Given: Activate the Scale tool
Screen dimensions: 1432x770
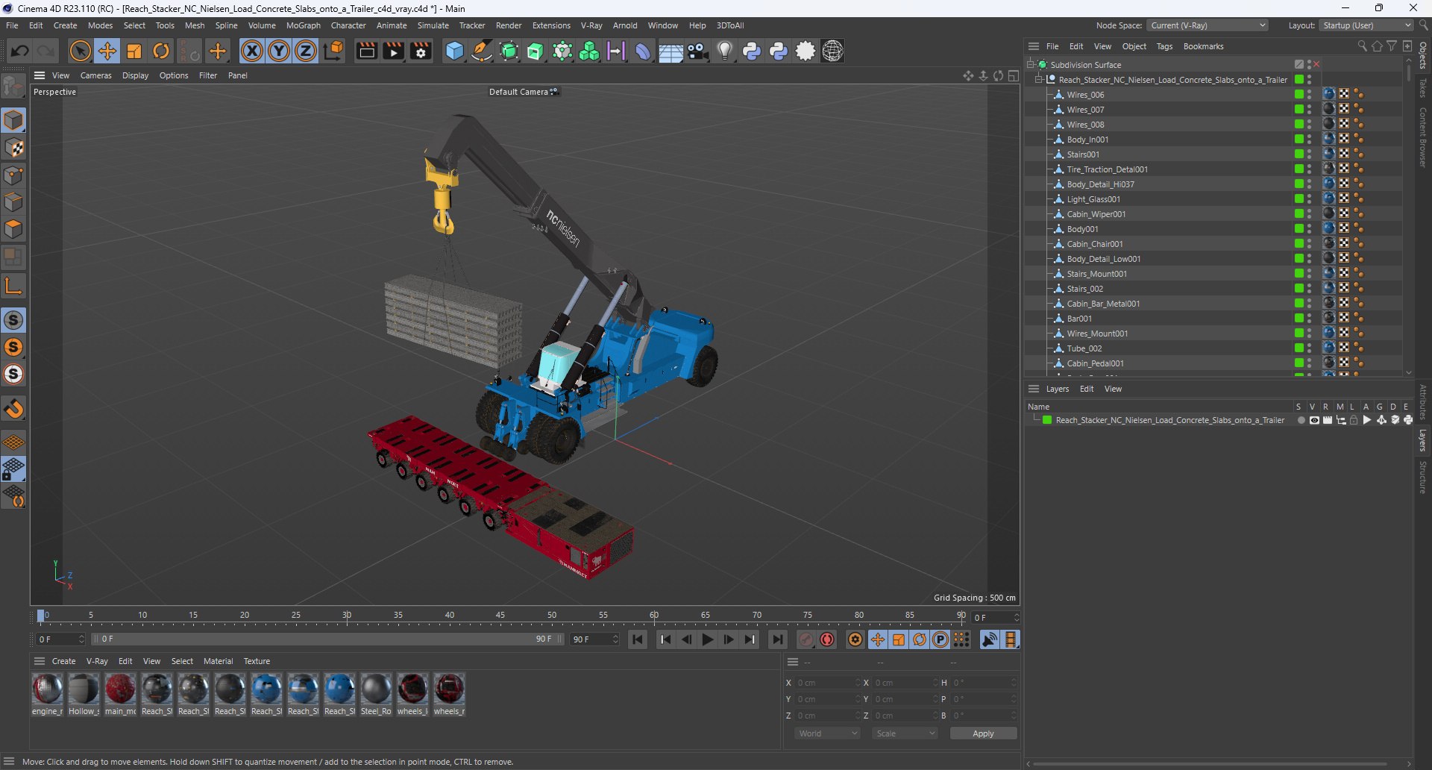Looking at the screenshot, I should click(134, 51).
